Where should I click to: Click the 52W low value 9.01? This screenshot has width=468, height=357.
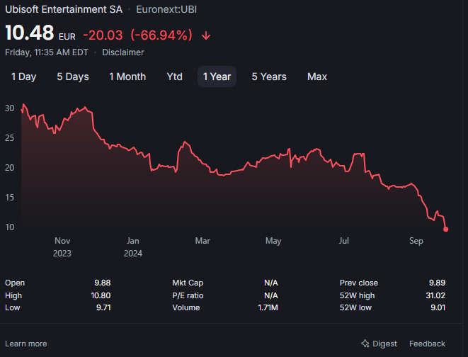click(x=438, y=307)
